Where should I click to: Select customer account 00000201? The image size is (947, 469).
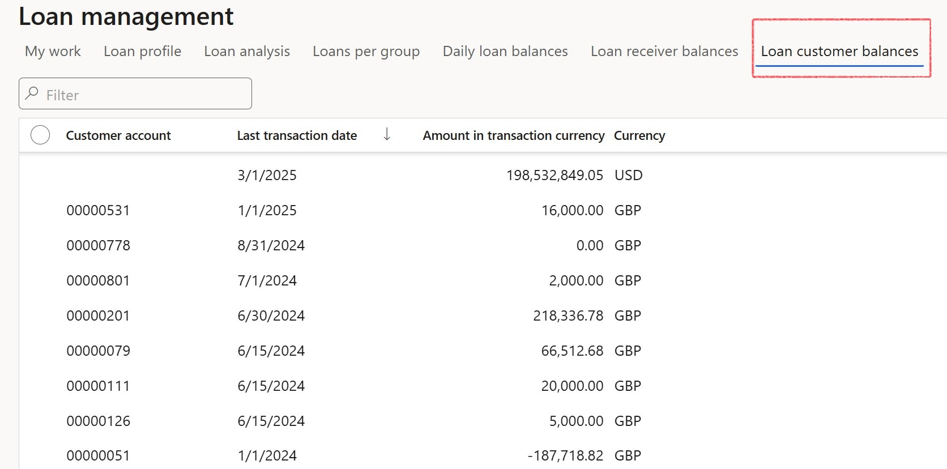98,315
